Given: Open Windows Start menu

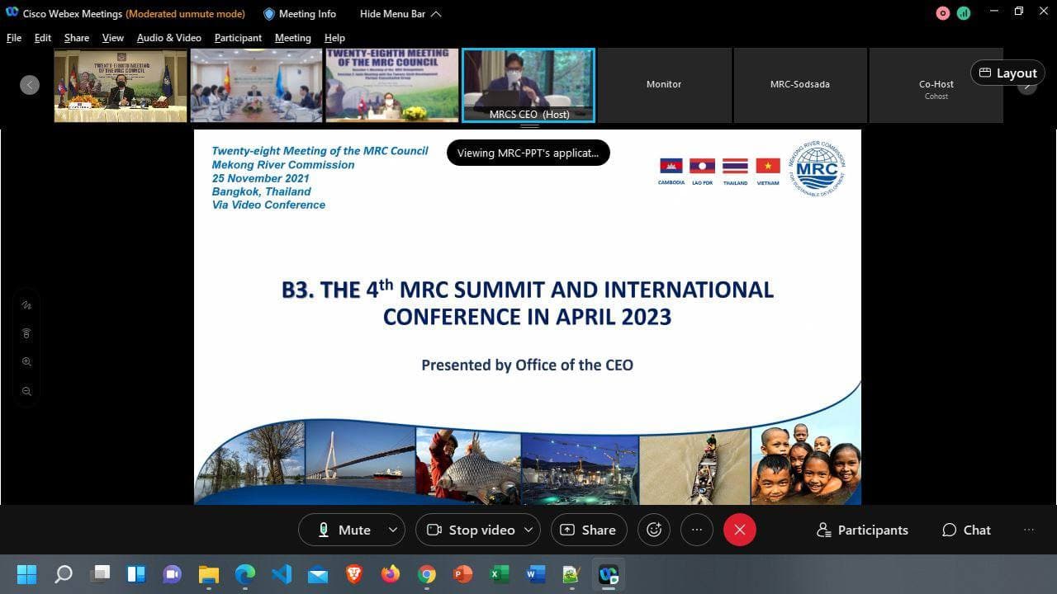Looking at the screenshot, I should (27, 573).
